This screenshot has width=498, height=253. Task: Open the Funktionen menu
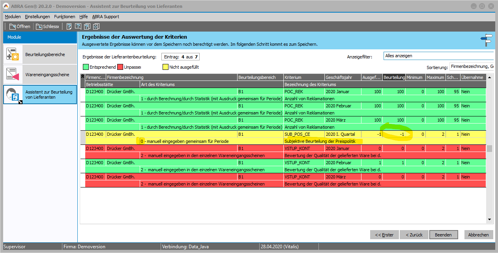[64, 17]
